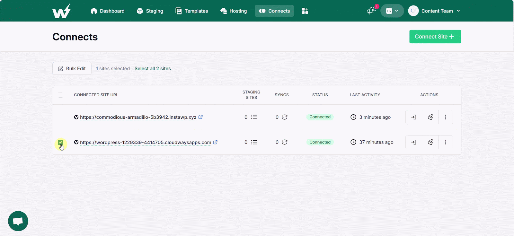Open more actions menu for commodious-armadillo
Viewport: 514px width, 236px height.
pos(446,117)
